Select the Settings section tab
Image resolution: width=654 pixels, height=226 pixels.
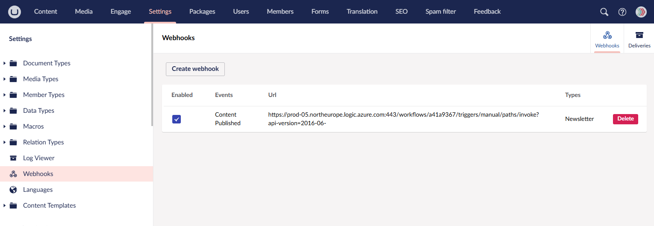(160, 12)
